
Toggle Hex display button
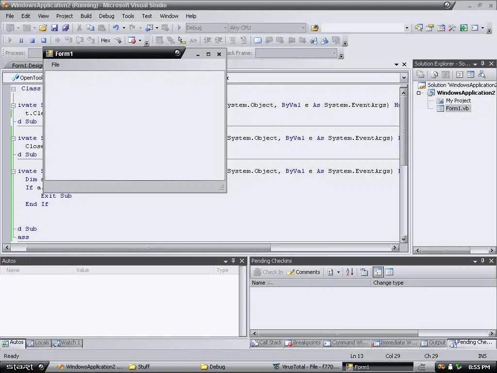(105, 40)
